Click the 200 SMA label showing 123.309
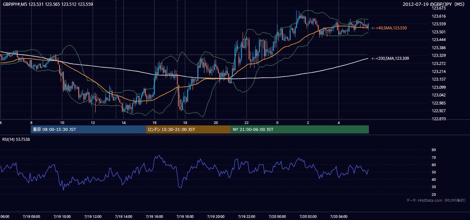Image resolution: width=470 pixels, height=220 pixels. click(x=390, y=58)
